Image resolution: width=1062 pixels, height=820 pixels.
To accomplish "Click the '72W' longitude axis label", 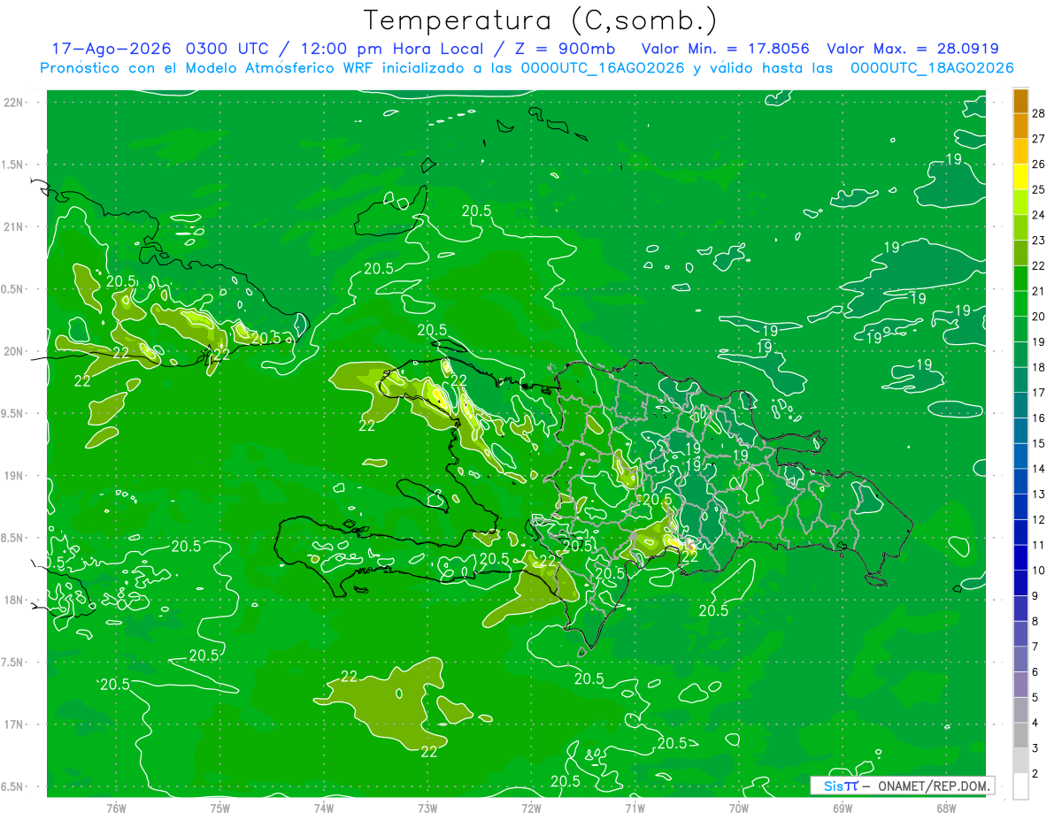I will click(531, 808).
